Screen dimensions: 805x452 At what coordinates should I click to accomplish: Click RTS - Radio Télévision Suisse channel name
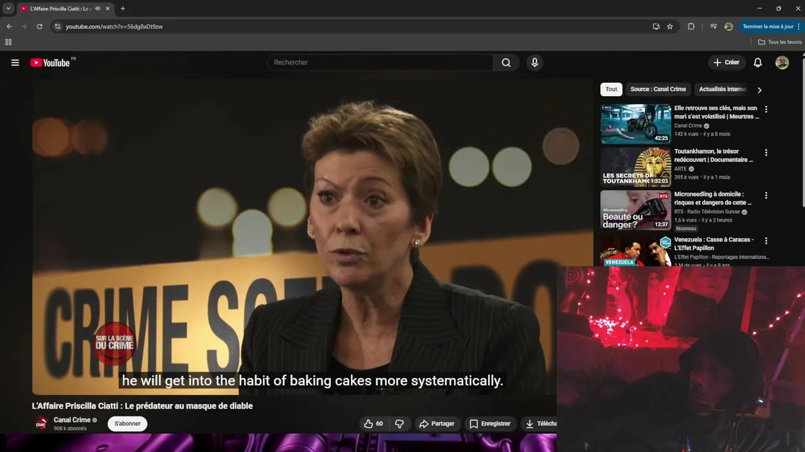707,212
